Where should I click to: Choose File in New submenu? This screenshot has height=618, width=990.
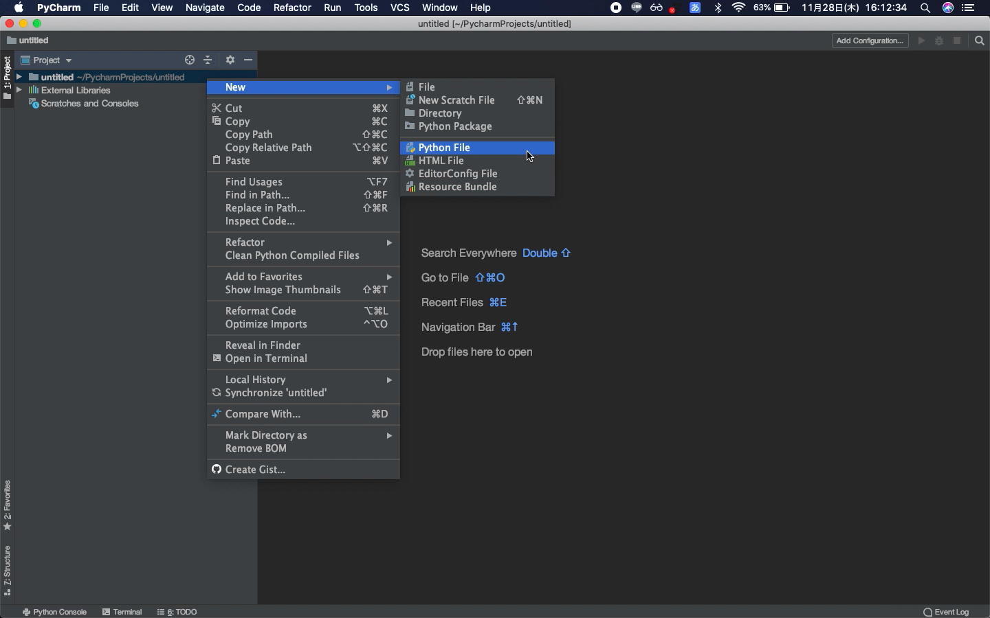pyautogui.click(x=477, y=87)
